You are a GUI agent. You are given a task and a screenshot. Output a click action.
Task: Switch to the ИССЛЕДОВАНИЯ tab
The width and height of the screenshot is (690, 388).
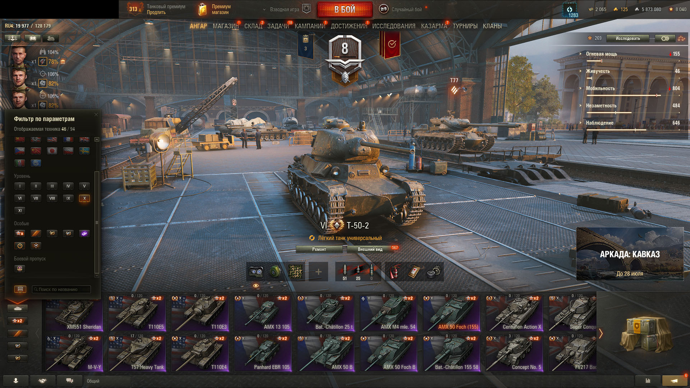[394, 26]
